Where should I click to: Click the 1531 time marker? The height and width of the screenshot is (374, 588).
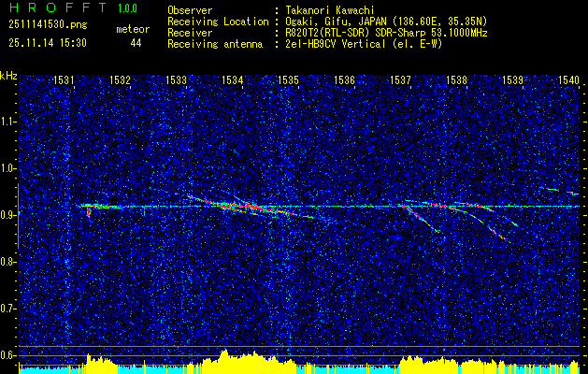coord(65,81)
